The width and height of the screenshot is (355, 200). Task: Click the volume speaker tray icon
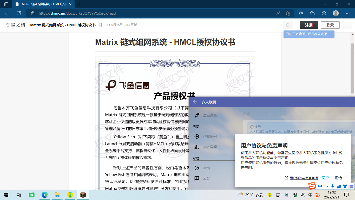tap(303, 195)
